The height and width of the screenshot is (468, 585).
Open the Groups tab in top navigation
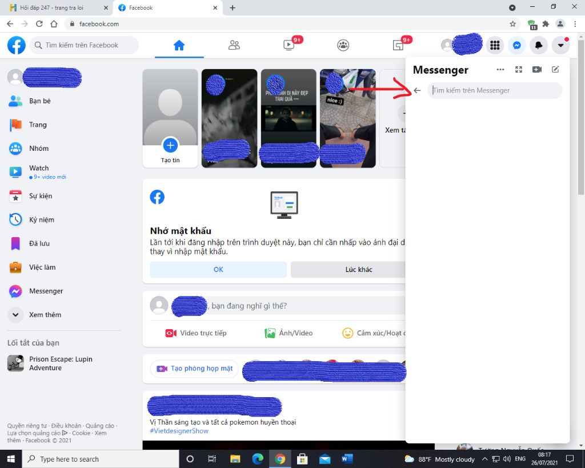click(343, 45)
